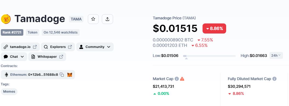Click Fully Diluted Market Cap info icon
The height and width of the screenshot is (106, 289).
pos(274,79)
